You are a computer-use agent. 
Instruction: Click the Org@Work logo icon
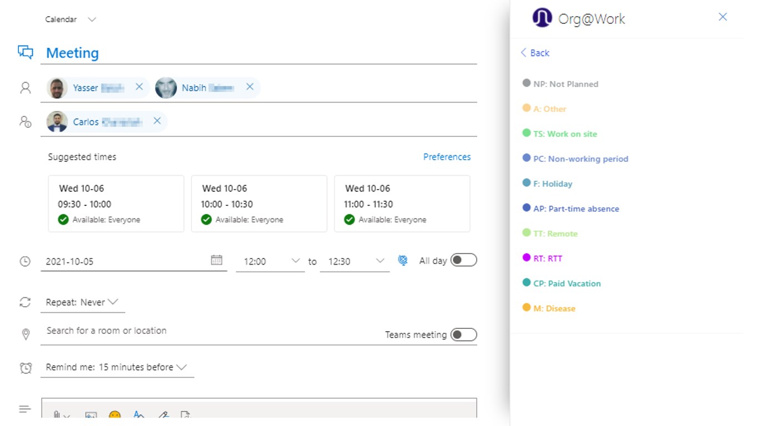[542, 18]
